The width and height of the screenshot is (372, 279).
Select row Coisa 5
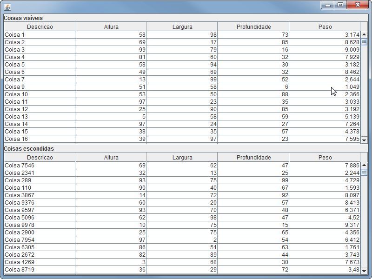pyautogui.click(x=182, y=64)
